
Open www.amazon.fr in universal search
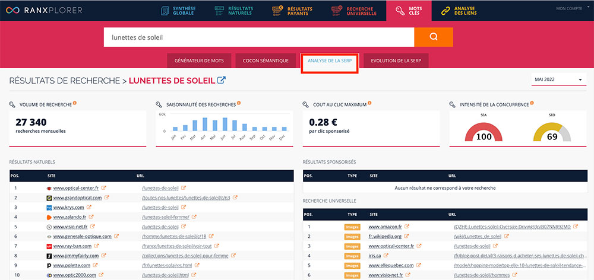coord(385,227)
